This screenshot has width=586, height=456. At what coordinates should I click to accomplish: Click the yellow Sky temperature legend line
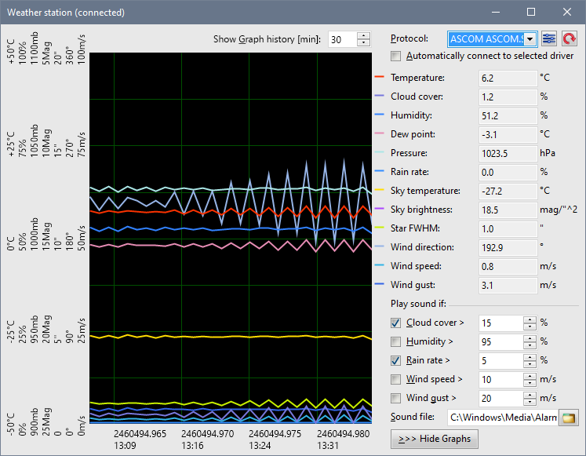380,191
